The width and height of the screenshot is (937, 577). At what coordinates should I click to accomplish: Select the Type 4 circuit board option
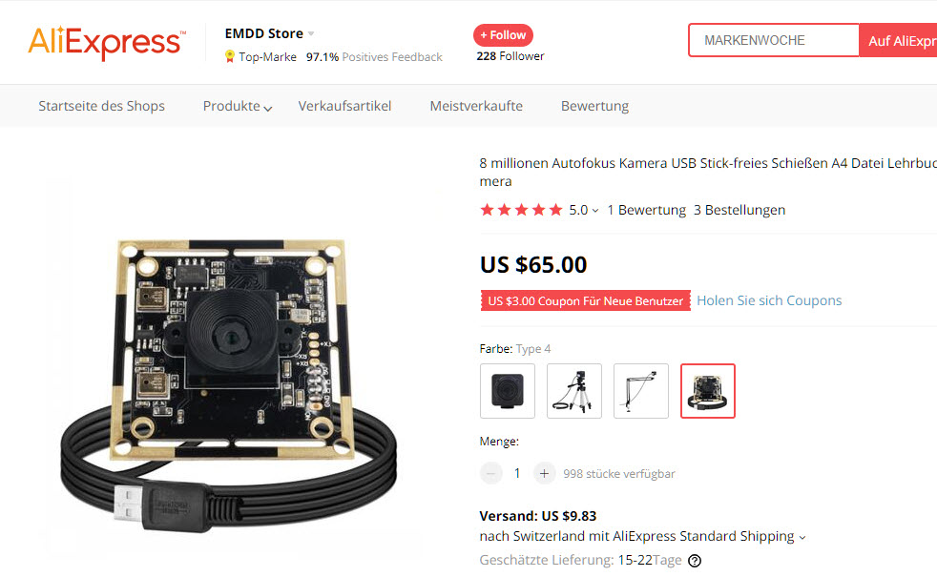(x=708, y=391)
